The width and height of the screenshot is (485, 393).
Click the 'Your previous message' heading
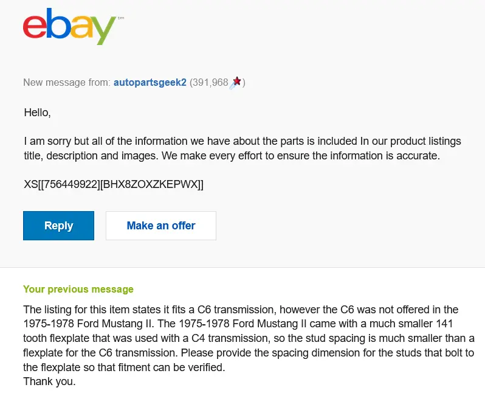tap(78, 289)
